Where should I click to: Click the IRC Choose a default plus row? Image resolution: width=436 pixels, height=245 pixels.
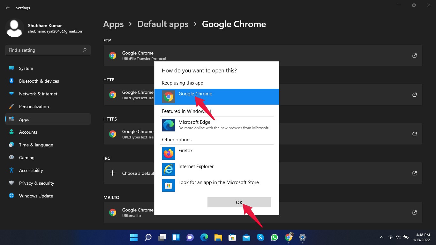coord(129,173)
